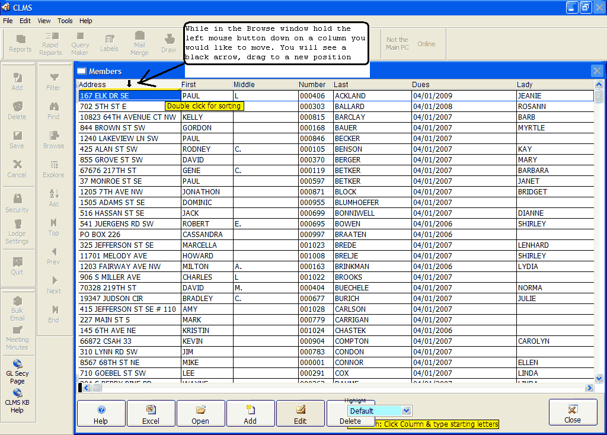Open the Mail Merge tool
The image size is (607, 435).
point(139,44)
